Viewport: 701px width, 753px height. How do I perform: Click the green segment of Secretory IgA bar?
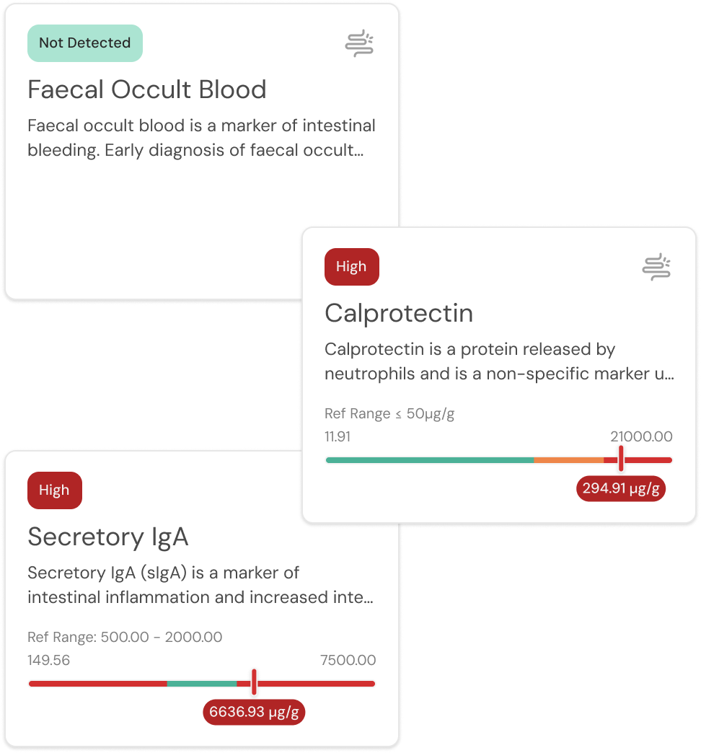pos(201,684)
